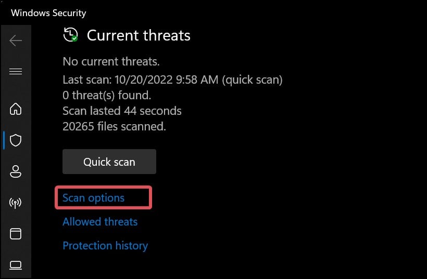Click the 'No current threats.' status text

111,62
